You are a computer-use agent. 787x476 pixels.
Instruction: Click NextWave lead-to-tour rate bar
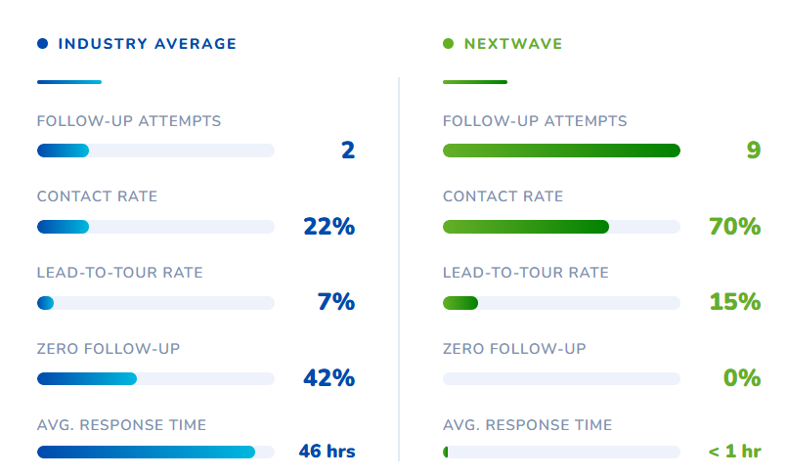pyautogui.click(x=561, y=303)
